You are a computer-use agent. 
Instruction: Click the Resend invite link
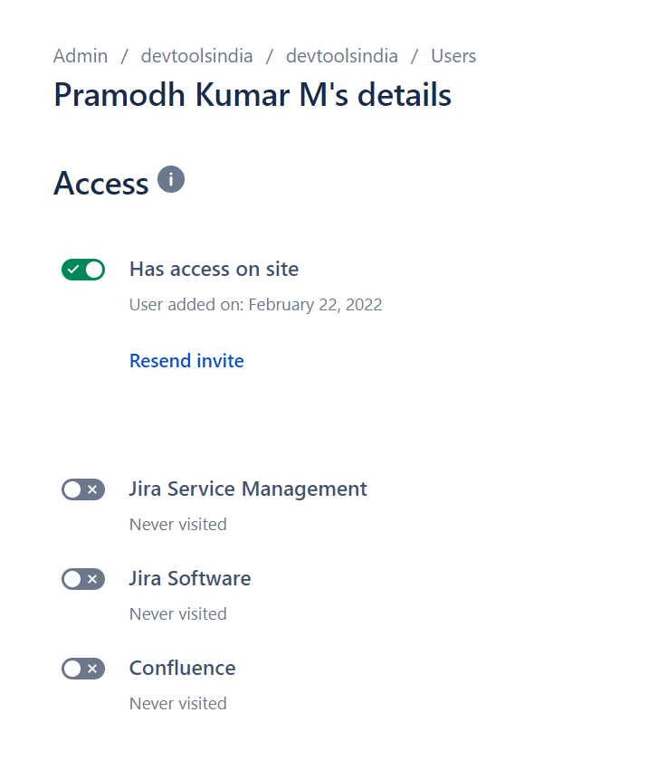(x=186, y=361)
